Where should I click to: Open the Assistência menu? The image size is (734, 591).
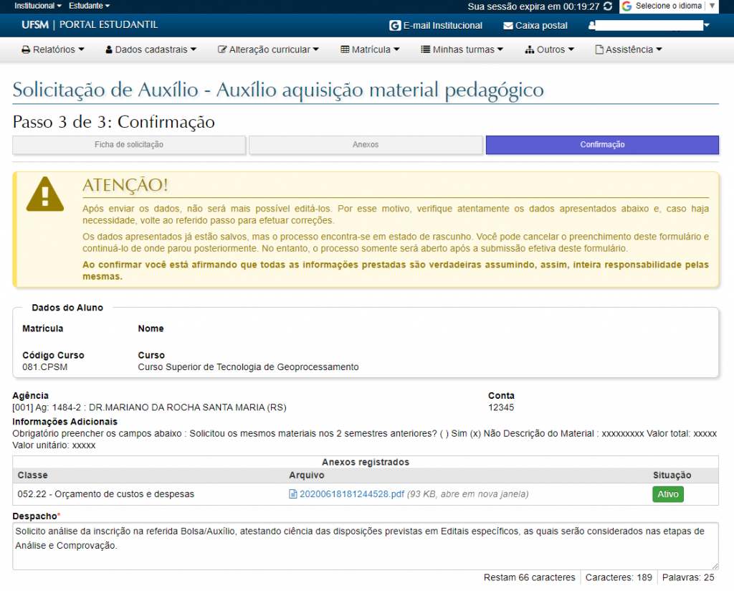click(x=629, y=50)
